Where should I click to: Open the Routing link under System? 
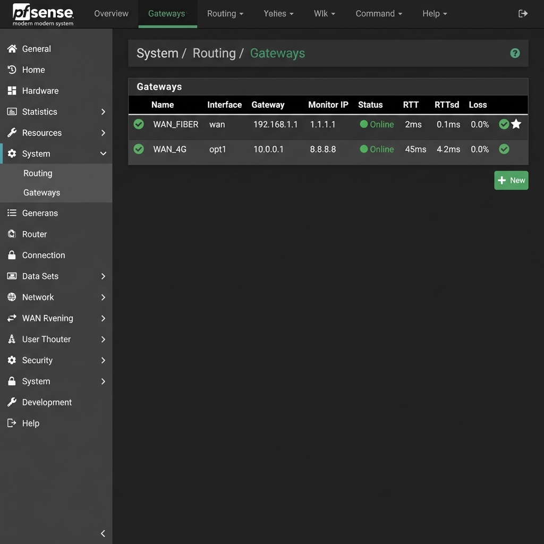tap(38, 173)
